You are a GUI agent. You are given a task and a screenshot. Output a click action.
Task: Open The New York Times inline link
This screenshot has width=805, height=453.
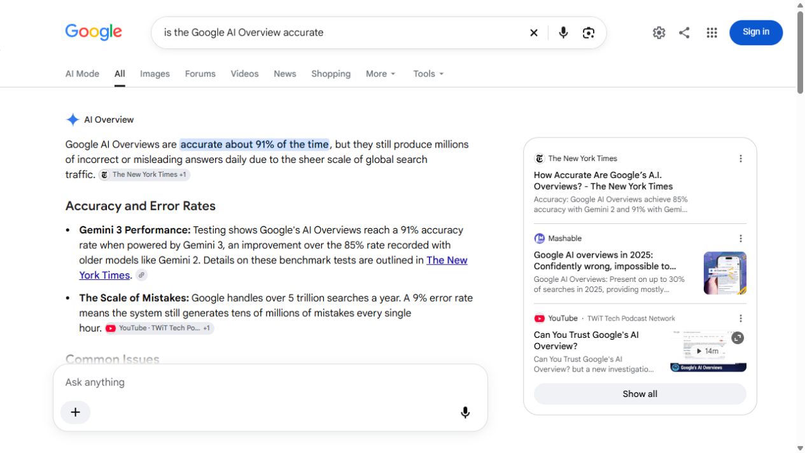tap(447, 260)
